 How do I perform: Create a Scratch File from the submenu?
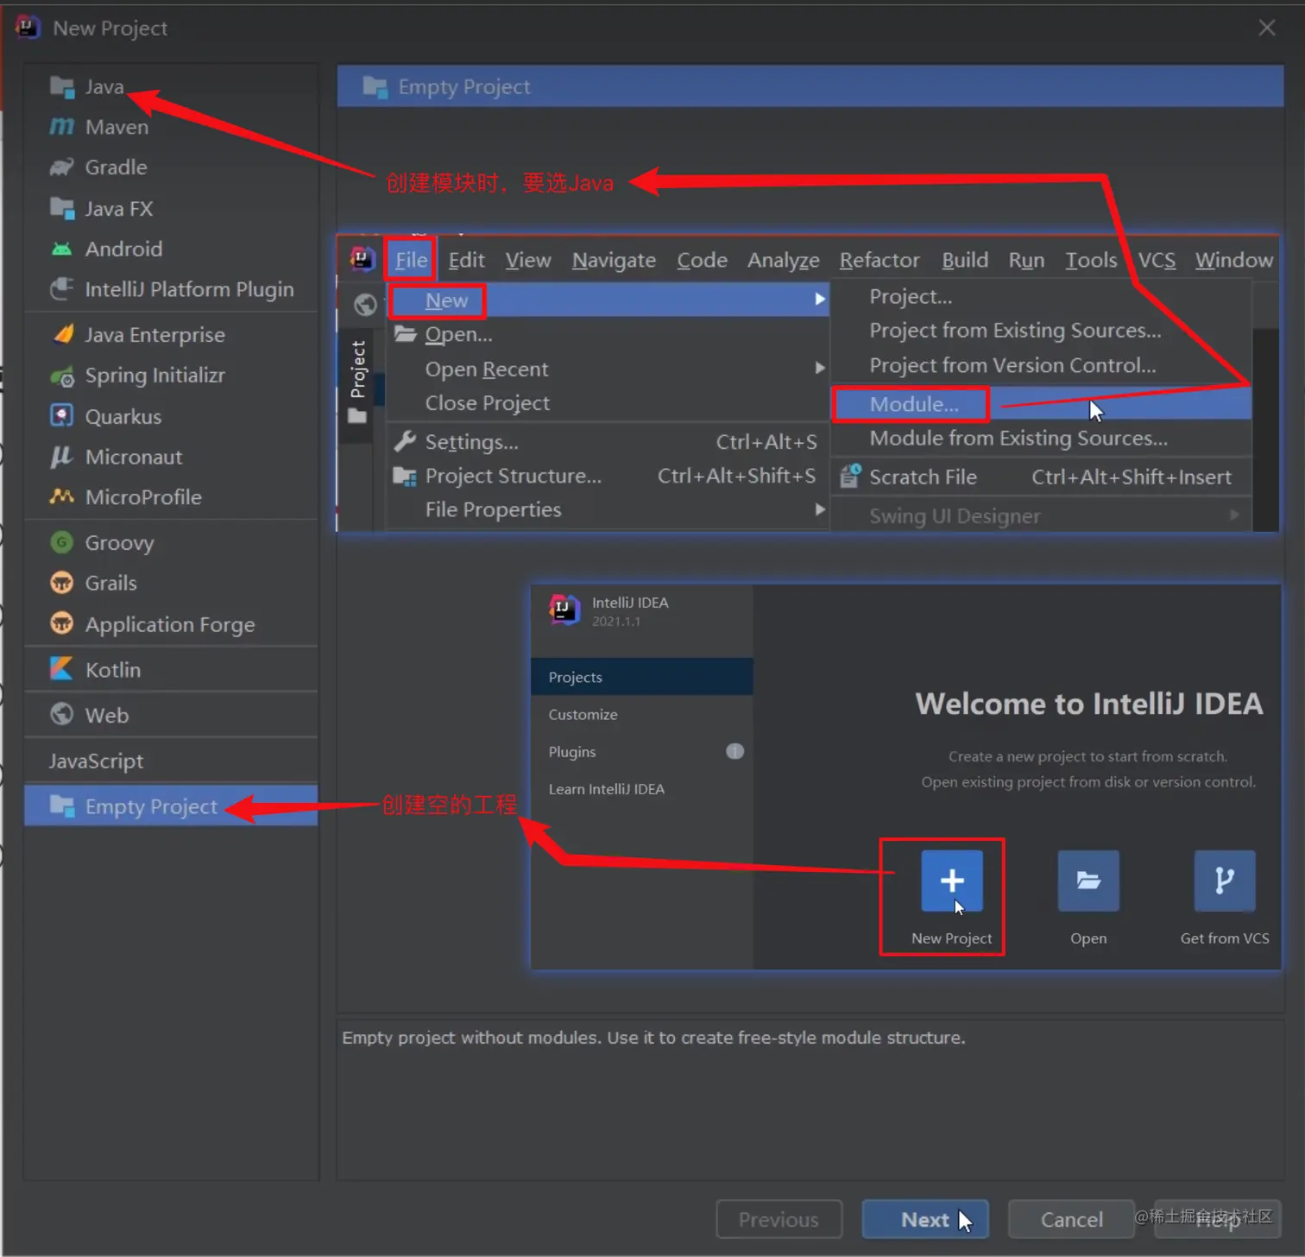tap(1042, 477)
